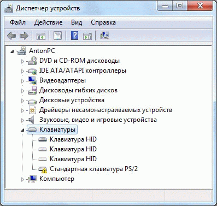Click the speaker icon for Звуковые устройства
This screenshot has width=217, height=206.
[x=31, y=120]
